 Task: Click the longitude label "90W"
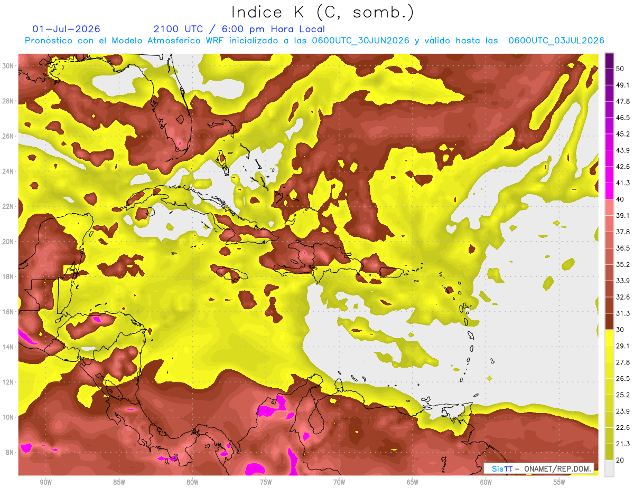[45, 482]
